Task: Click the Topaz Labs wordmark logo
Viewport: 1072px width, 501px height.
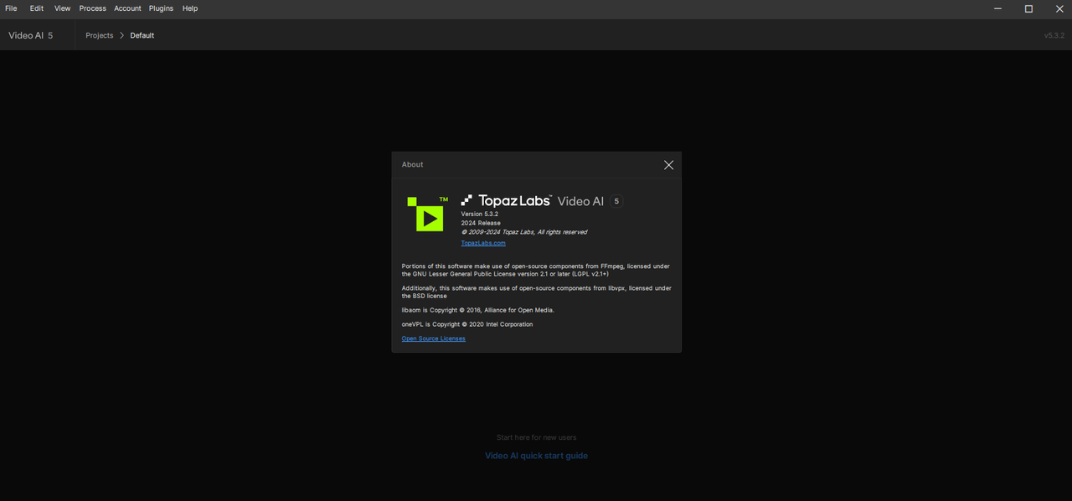Action: tap(506, 201)
